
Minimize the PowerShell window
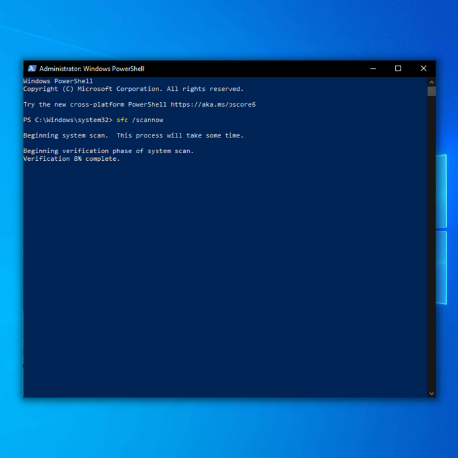pos(373,69)
